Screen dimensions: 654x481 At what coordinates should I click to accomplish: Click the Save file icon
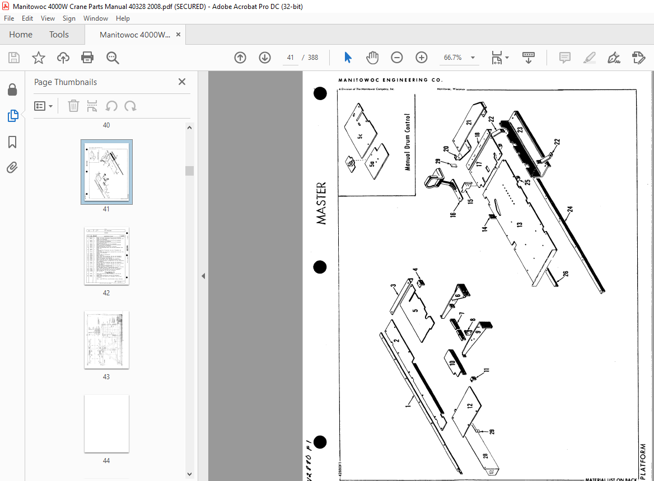tap(14, 58)
